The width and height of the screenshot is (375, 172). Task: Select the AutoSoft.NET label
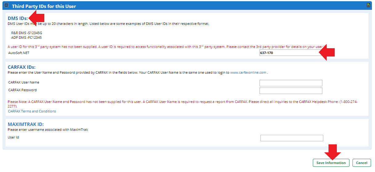click(19, 53)
